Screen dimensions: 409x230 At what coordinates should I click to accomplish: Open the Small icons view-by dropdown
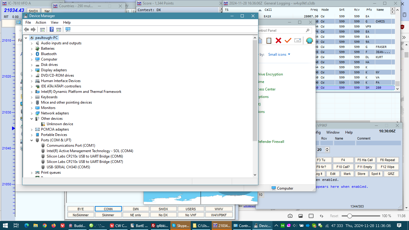pos(279,55)
